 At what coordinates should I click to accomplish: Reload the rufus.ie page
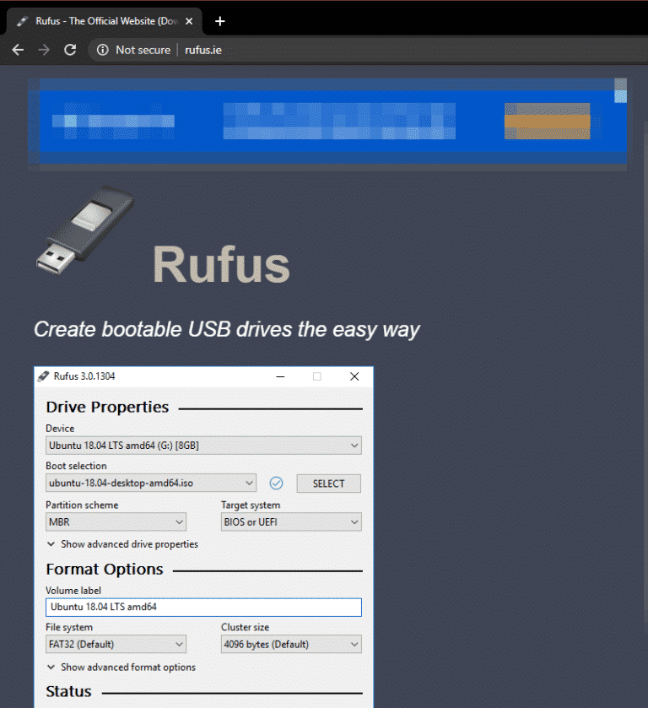click(71, 50)
